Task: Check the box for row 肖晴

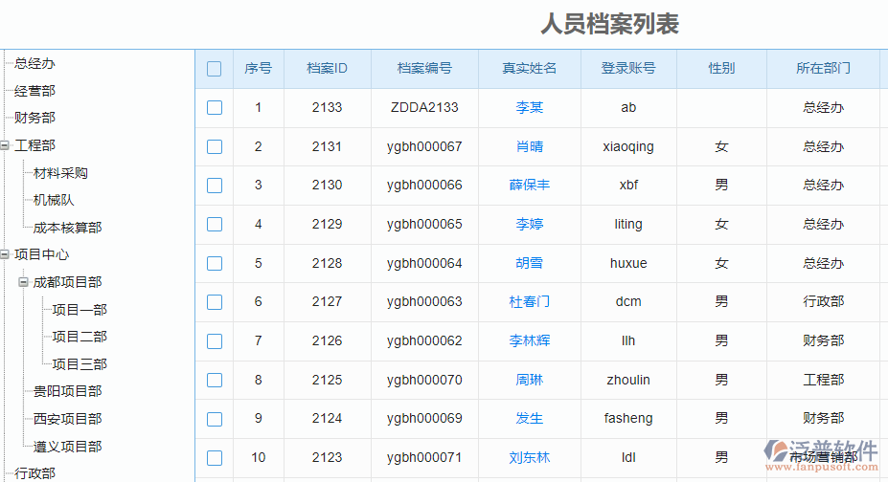Action: pyautogui.click(x=214, y=147)
